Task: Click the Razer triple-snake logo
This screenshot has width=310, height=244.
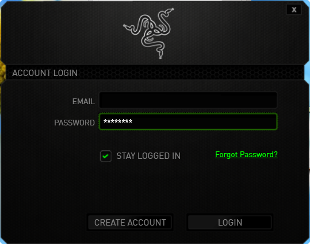Action: (x=148, y=33)
